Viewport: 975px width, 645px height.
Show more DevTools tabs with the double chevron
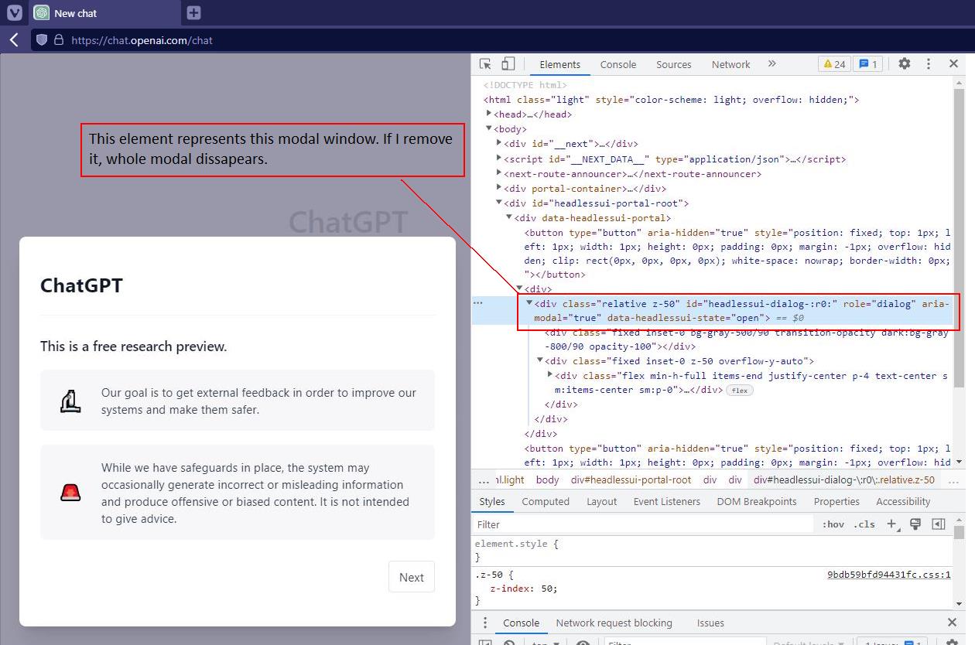(771, 64)
